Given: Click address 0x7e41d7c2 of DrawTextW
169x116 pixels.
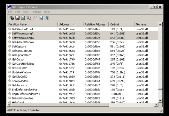Looking at the screenshot, I should point(67,68).
